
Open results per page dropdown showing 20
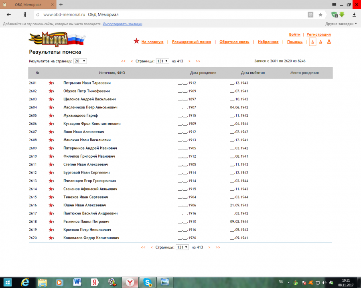(x=80, y=61)
